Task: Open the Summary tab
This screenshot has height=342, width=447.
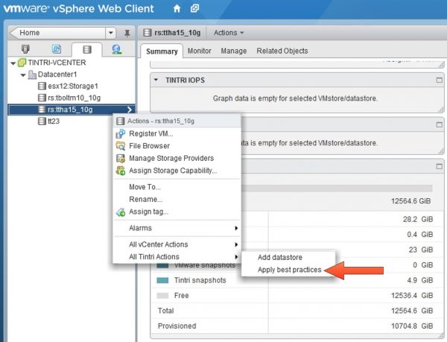Action: 162,51
